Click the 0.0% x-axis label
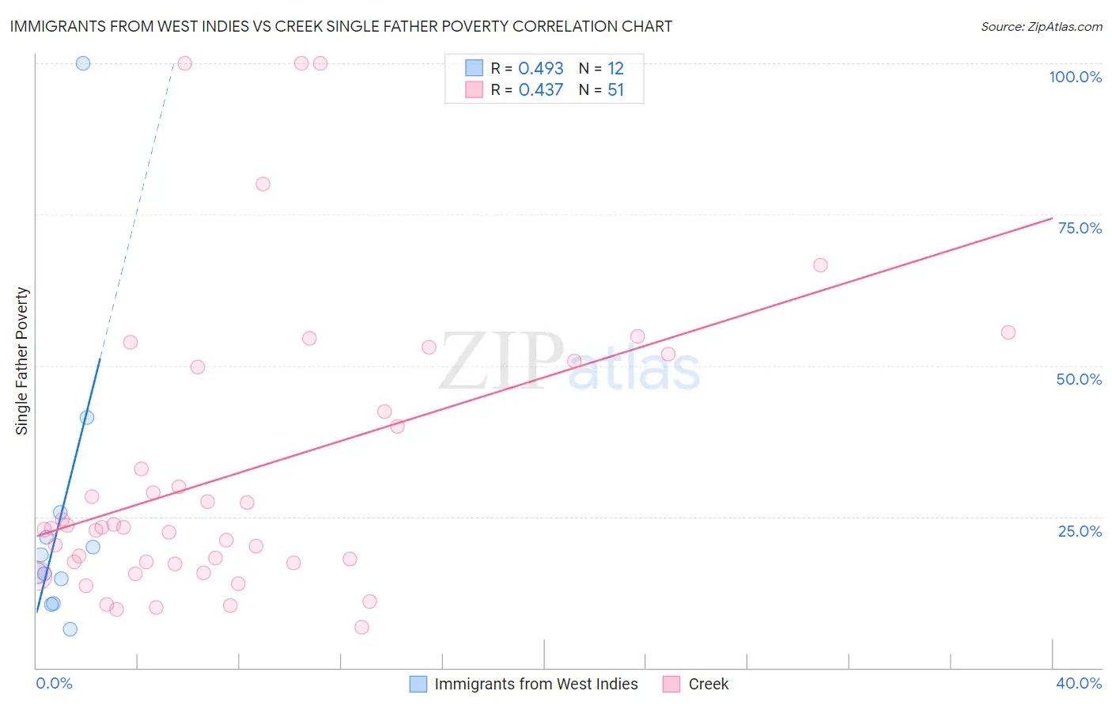Screen dimensions: 1112x706 [55, 683]
